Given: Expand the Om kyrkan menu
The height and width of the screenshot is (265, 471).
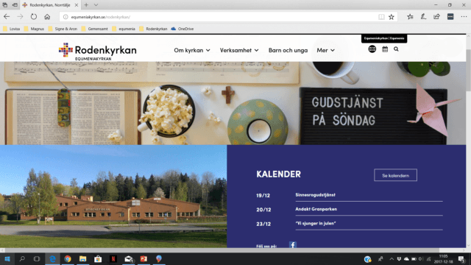Looking at the screenshot, I should pyautogui.click(x=192, y=50).
